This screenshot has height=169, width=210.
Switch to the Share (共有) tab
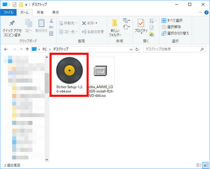pyautogui.click(x=40, y=12)
